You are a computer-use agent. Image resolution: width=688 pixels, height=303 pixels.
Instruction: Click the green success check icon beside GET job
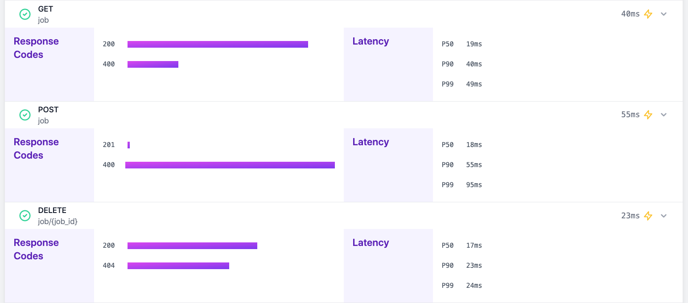pyautogui.click(x=25, y=14)
